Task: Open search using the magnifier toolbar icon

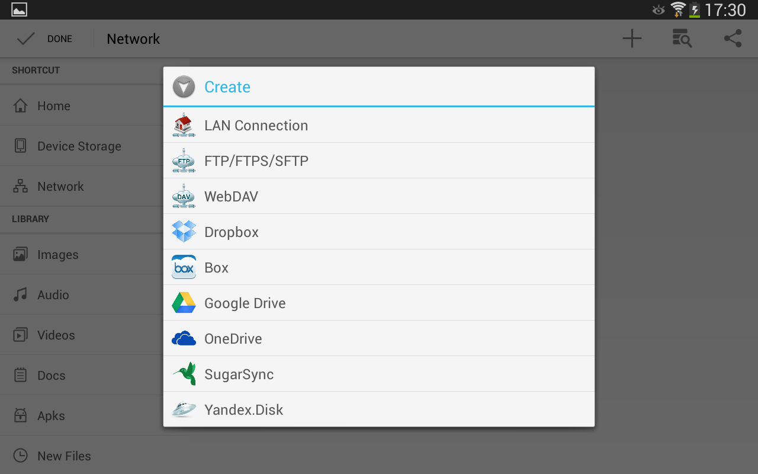Action: (682, 39)
